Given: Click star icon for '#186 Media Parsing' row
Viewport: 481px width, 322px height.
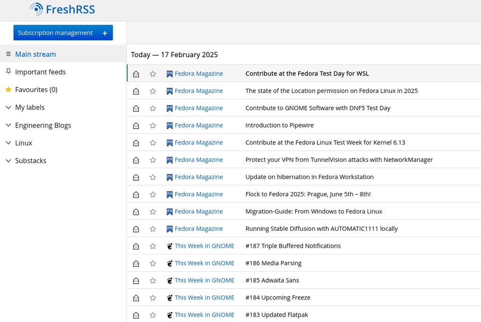Looking at the screenshot, I should (153, 263).
